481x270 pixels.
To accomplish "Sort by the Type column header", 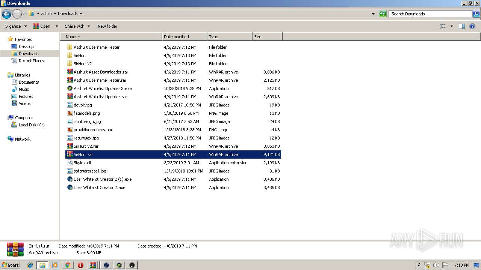I will (230, 37).
